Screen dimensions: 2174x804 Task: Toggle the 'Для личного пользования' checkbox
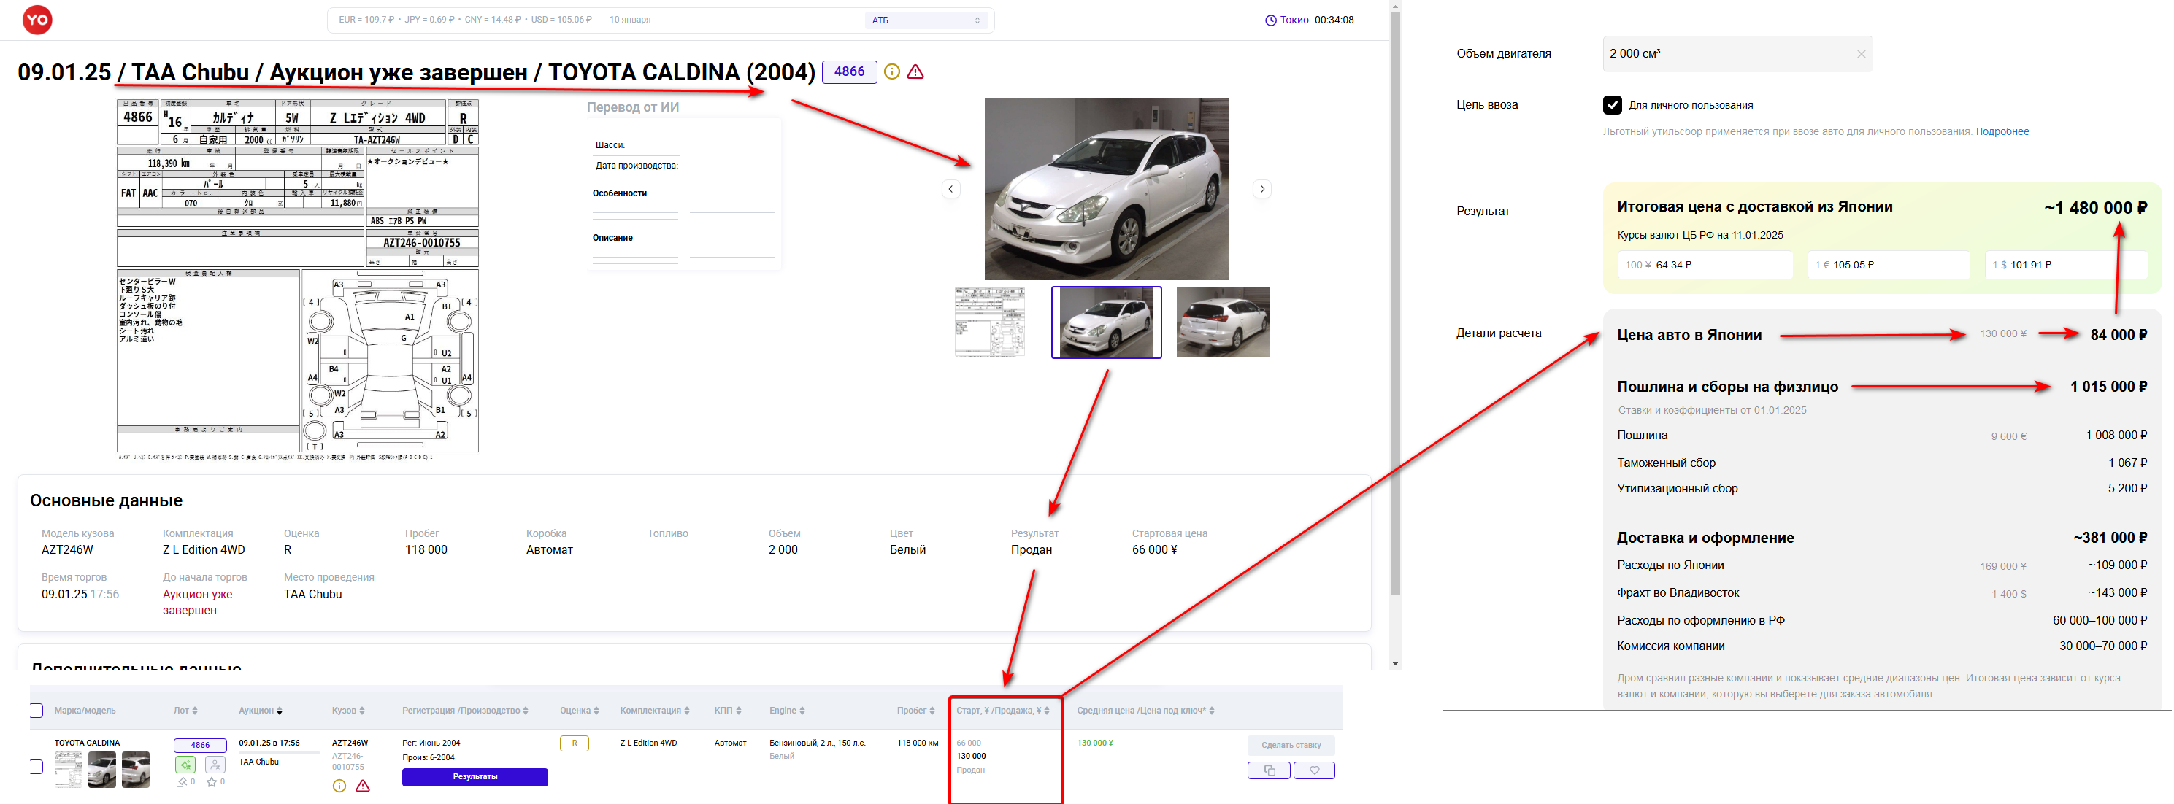point(1612,106)
